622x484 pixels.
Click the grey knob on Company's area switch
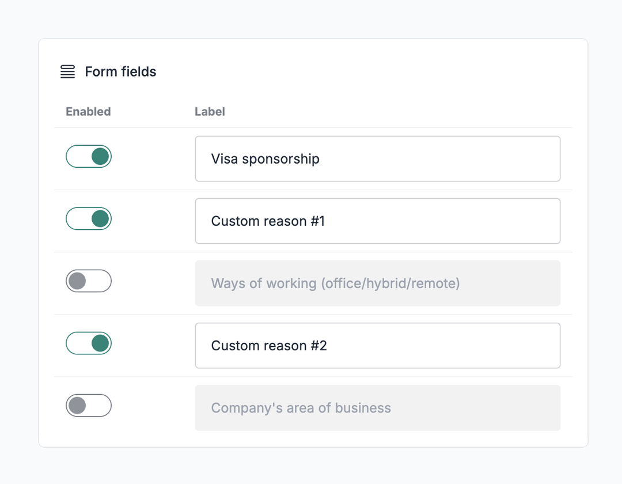click(x=77, y=406)
